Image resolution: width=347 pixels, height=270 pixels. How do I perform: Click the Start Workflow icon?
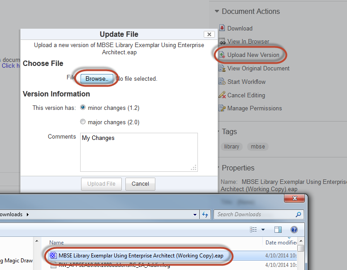click(x=222, y=82)
